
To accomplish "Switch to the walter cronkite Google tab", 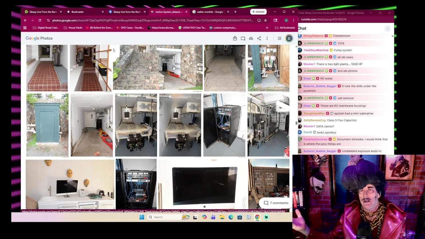I will coord(210,12).
